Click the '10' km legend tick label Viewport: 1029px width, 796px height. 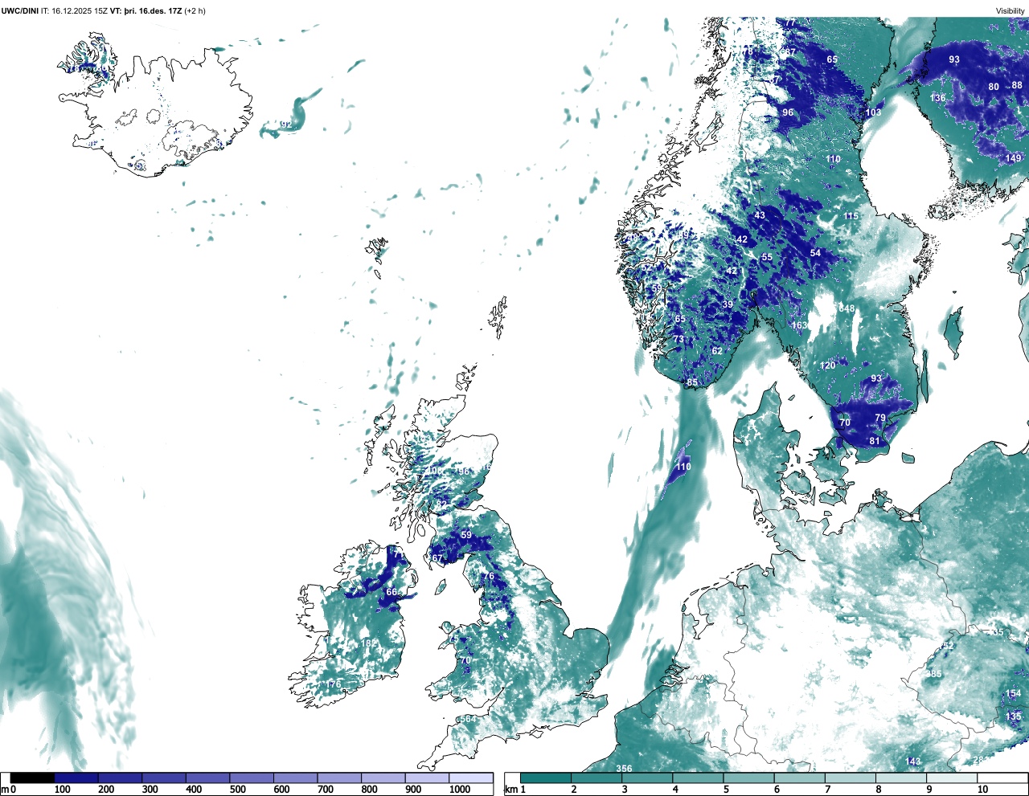[983, 790]
